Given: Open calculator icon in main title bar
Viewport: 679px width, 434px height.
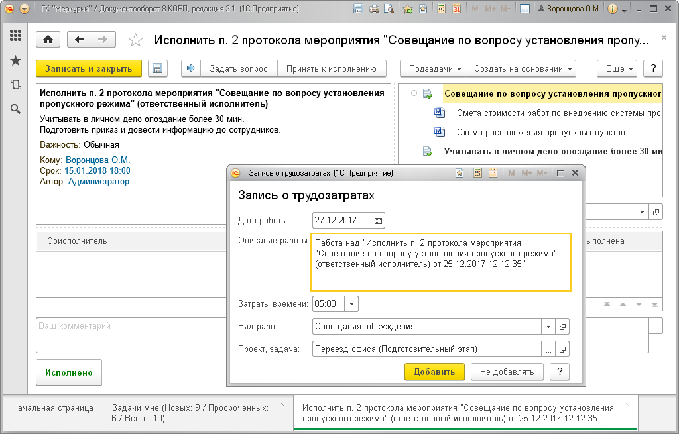Looking at the screenshot, I should [441, 9].
